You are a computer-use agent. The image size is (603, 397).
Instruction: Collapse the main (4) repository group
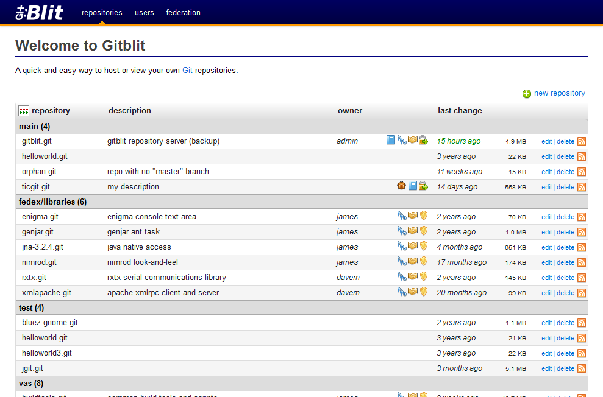34,126
